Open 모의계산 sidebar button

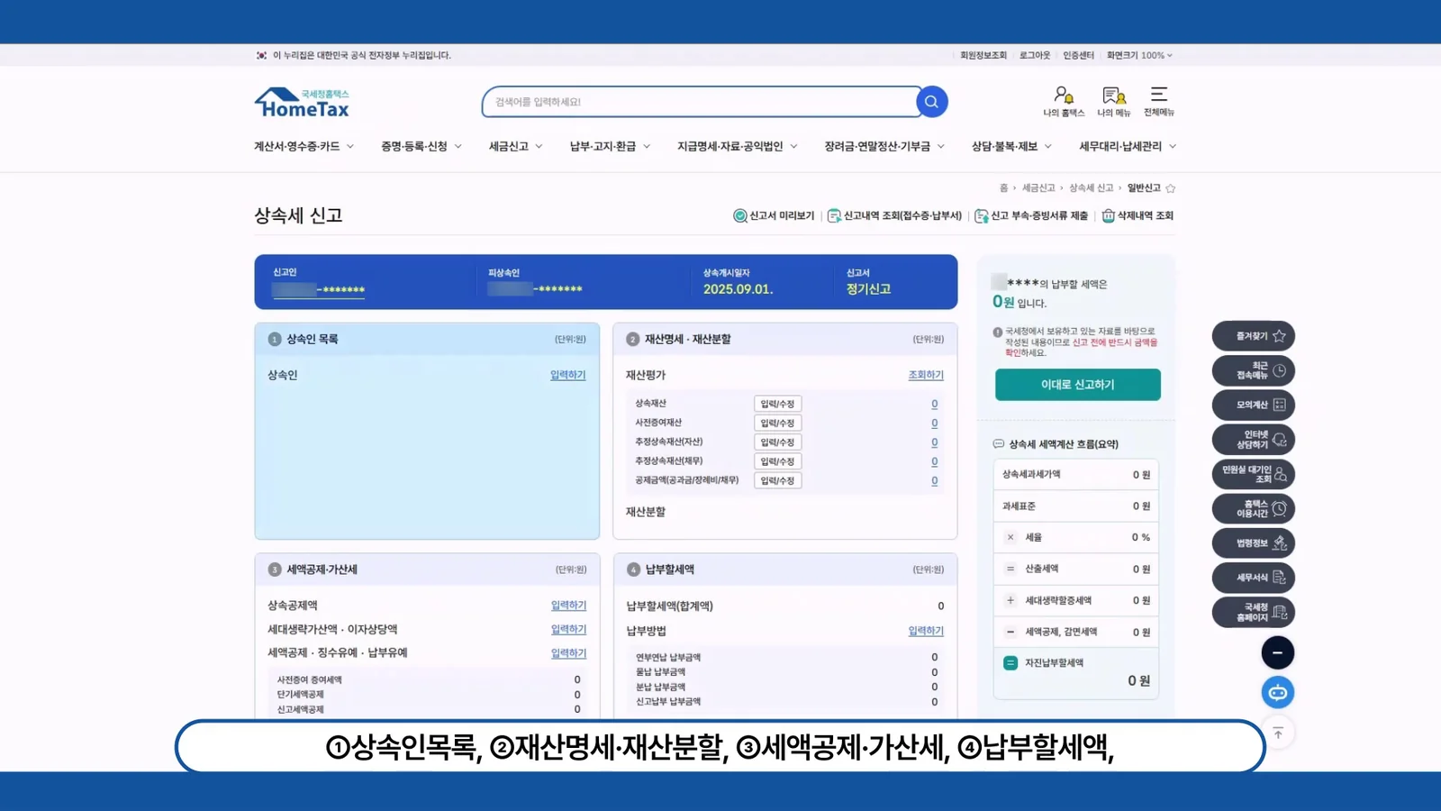[x=1253, y=405]
